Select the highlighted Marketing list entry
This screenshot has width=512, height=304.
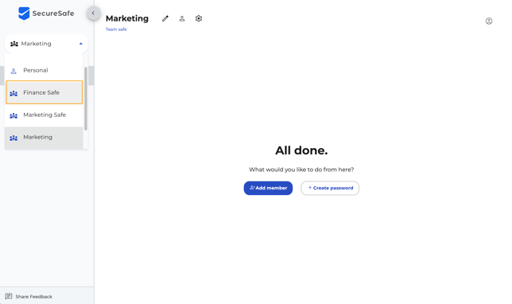tap(44, 138)
